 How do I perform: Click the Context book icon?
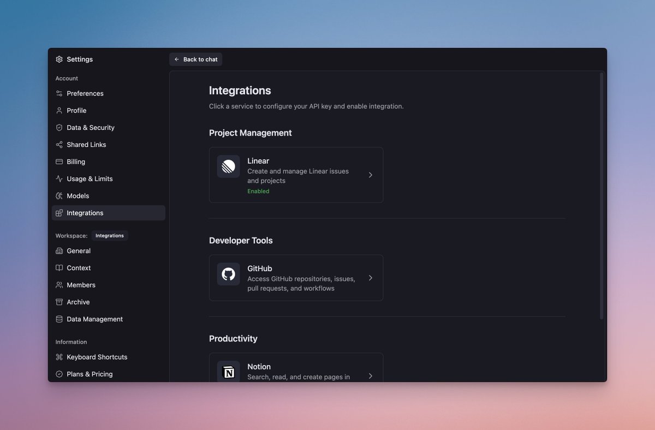(x=59, y=268)
